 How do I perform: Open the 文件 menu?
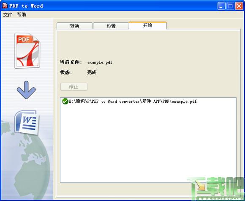point(8,15)
